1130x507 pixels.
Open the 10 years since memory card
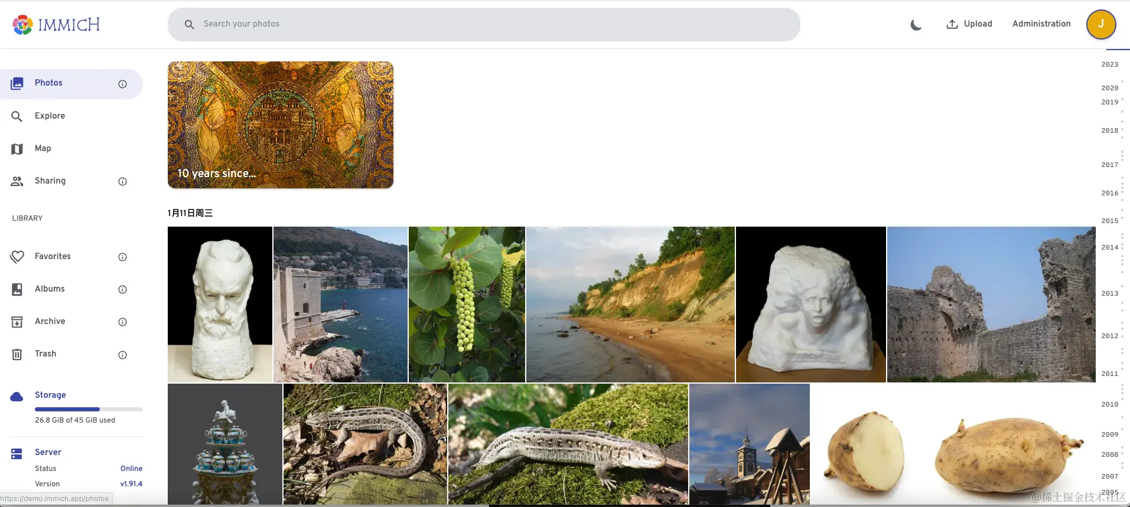click(x=281, y=125)
